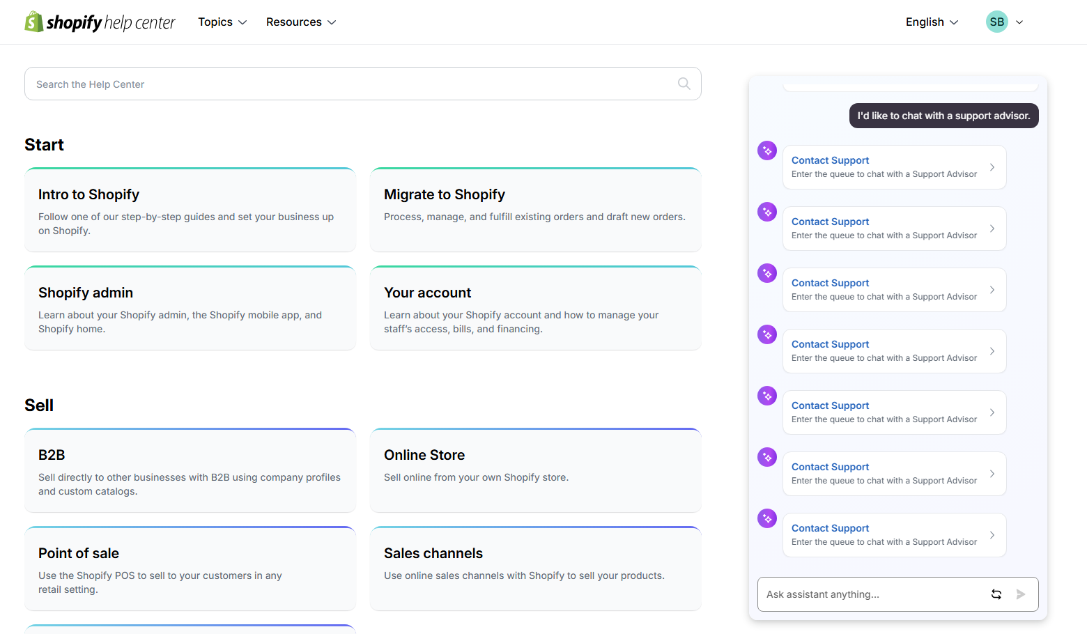Open the Your account help card
The image size is (1087, 634).
(535, 308)
